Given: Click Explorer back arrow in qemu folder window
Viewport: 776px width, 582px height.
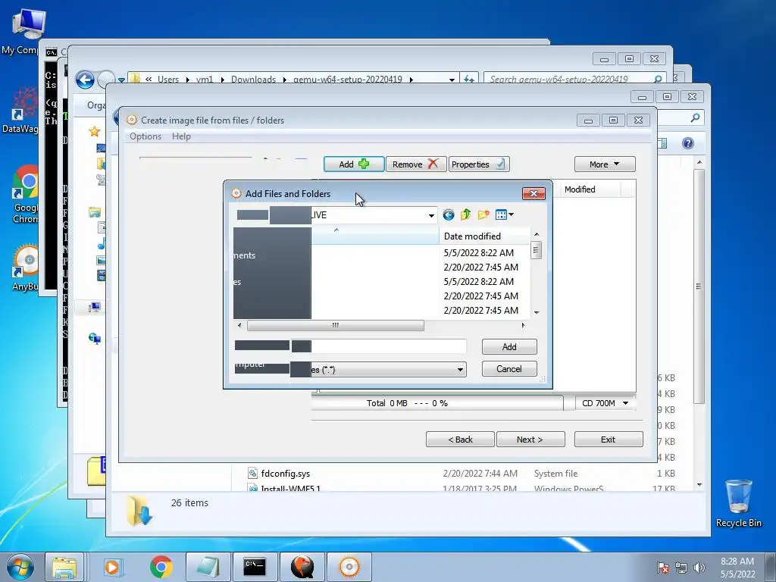Looking at the screenshot, I should click(x=85, y=80).
